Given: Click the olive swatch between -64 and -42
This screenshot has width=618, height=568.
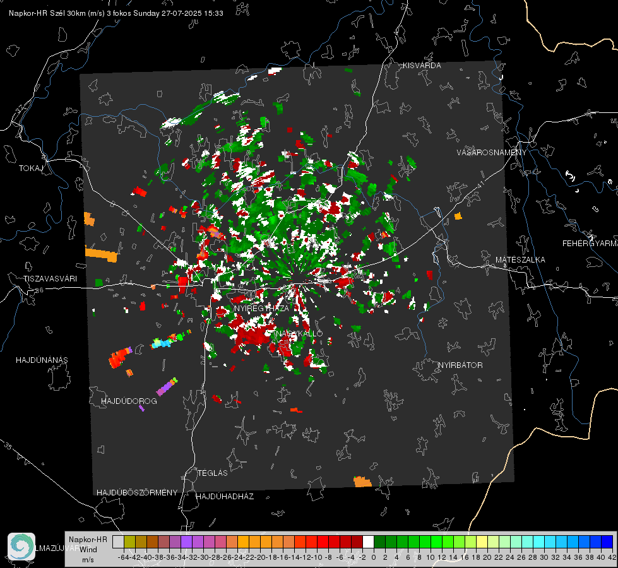Looking at the screenshot, I should (x=129, y=542).
